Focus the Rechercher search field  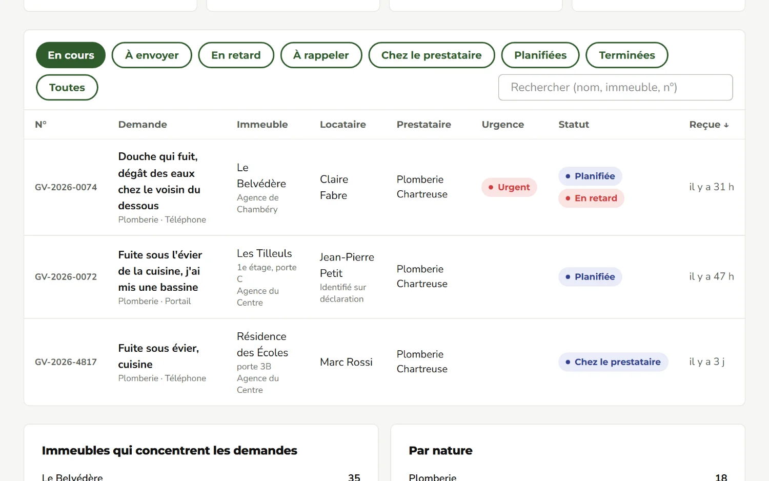pos(615,87)
